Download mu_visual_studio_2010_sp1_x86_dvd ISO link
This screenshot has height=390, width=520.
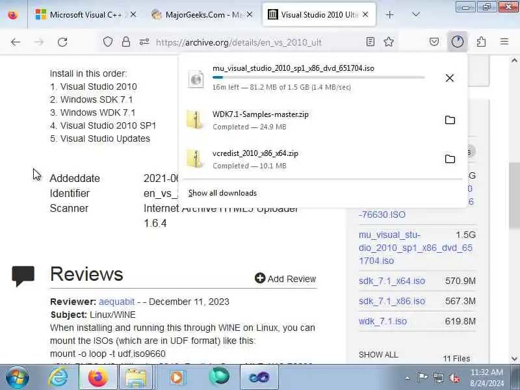point(415,248)
